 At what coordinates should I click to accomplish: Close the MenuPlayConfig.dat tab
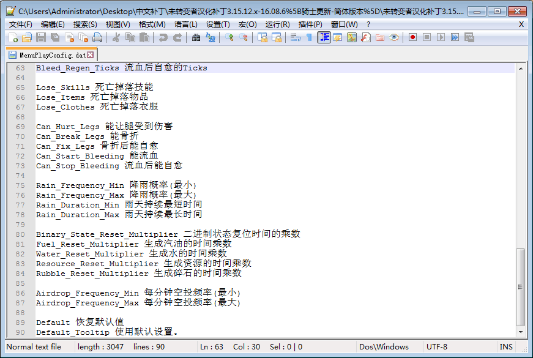[x=91, y=54]
